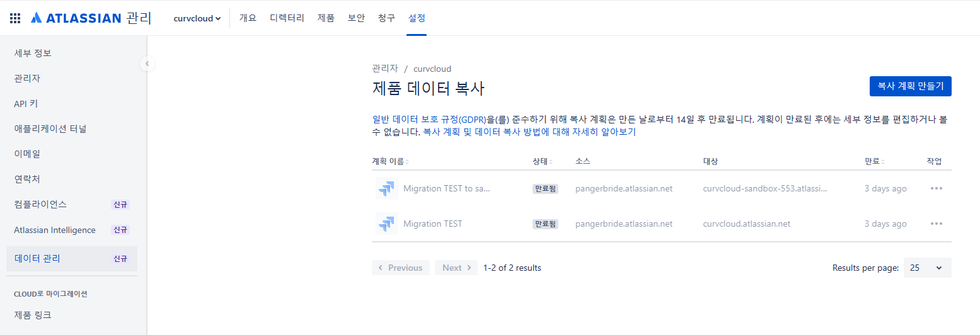This screenshot has width=980, height=335.
Task: Click the Next page button
Action: pyautogui.click(x=456, y=268)
